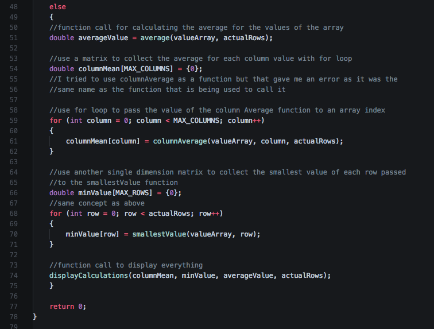This screenshot has height=329, width=434.
Task: Click comment '//same name as the function'
Action: [168, 90]
